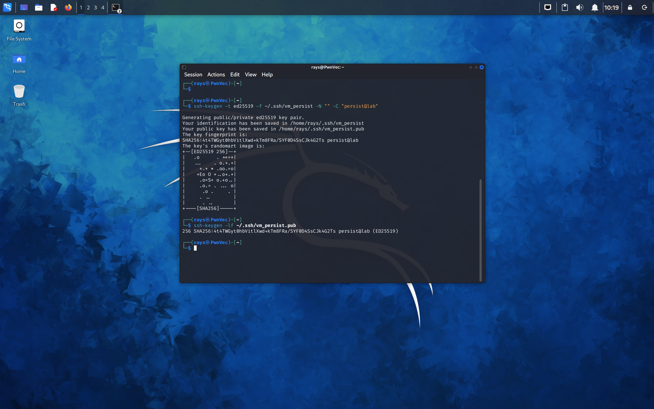The image size is (654, 409).
Task: Open the clipboard manager tray icon
Action: [x=565, y=7]
